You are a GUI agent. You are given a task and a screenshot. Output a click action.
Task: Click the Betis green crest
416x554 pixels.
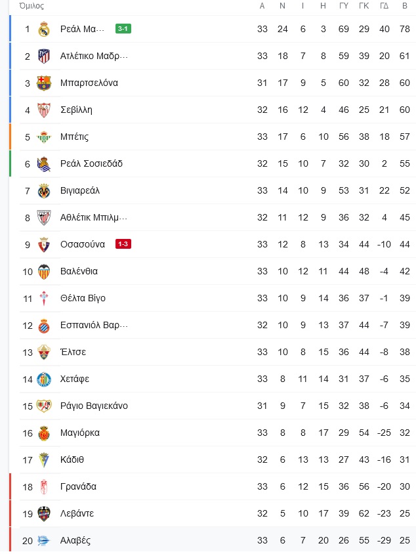pyautogui.click(x=44, y=137)
